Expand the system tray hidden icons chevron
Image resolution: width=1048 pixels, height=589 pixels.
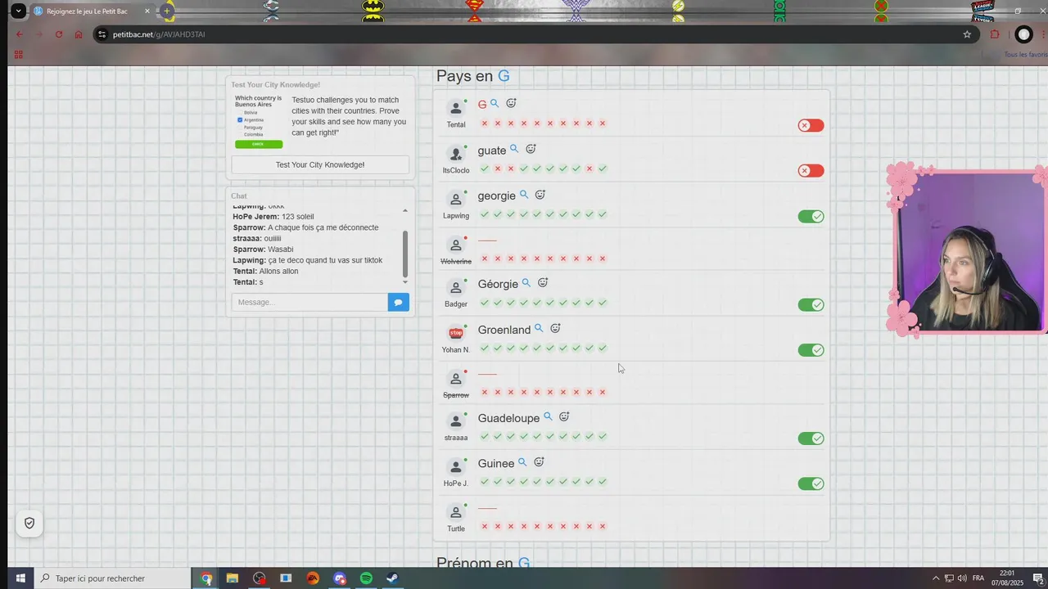pos(936,578)
